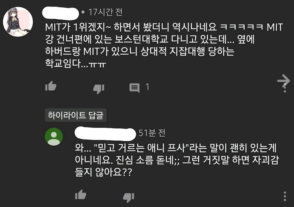The width and height of the screenshot is (294, 207).
Task: Open three-dot menu on highlighted reply
Action: 285,196
